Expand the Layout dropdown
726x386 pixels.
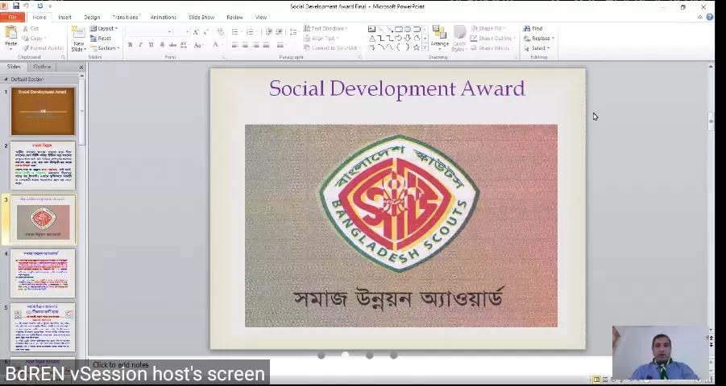pos(105,28)
